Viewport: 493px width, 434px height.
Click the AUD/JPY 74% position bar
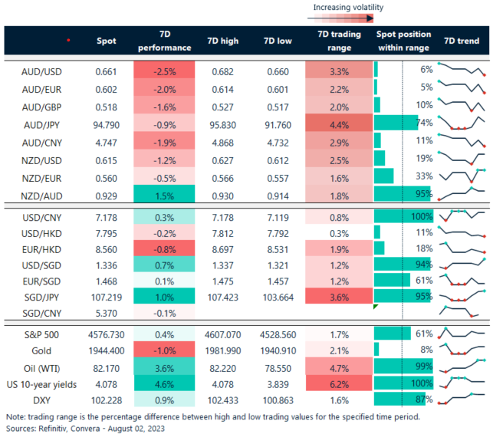396,123
